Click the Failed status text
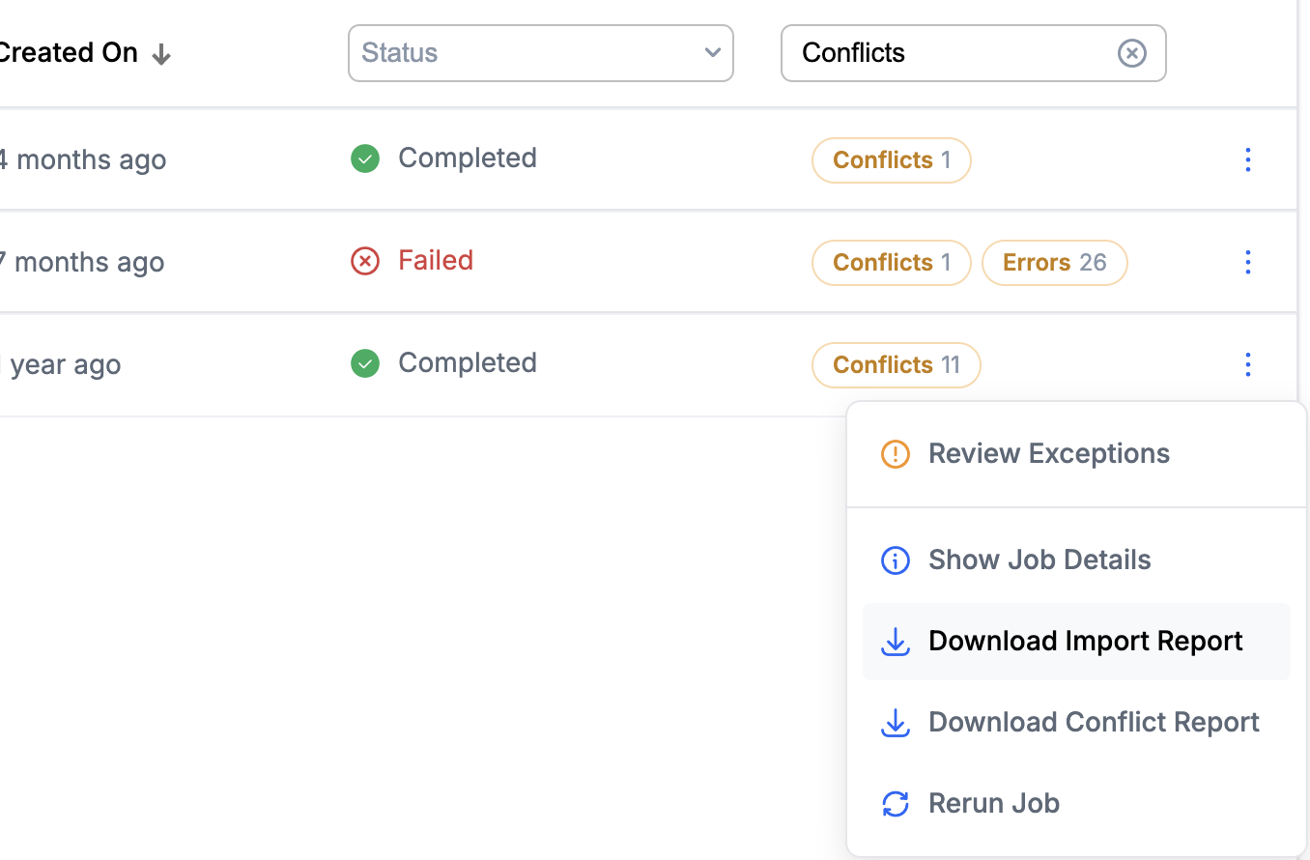This screenshot has width=1310, height=860. pyautogui.click(x=436, y=261)
